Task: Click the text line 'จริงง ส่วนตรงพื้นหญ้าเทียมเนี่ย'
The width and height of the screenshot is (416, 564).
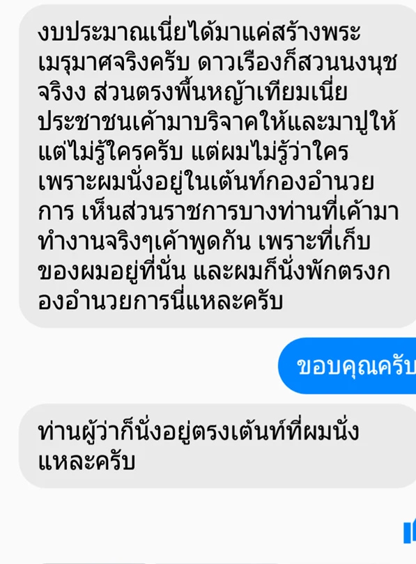Action: click(x=193, y=93)
